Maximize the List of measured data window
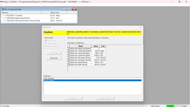Image resolution: width=190 pixels, height=107 pixels. point(69,9)
